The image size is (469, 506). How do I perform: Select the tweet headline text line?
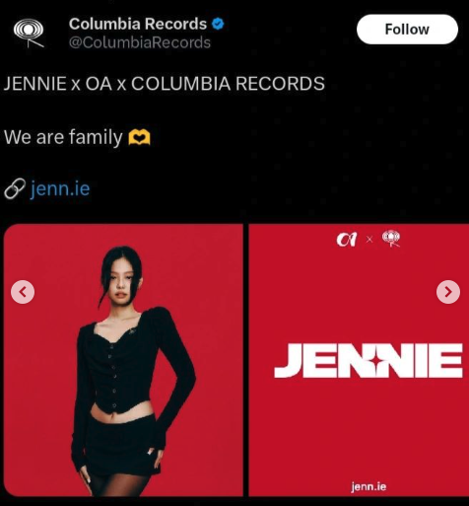click(165, 84)
